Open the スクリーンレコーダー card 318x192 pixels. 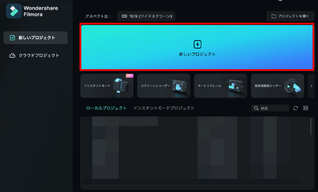(164, 86)
